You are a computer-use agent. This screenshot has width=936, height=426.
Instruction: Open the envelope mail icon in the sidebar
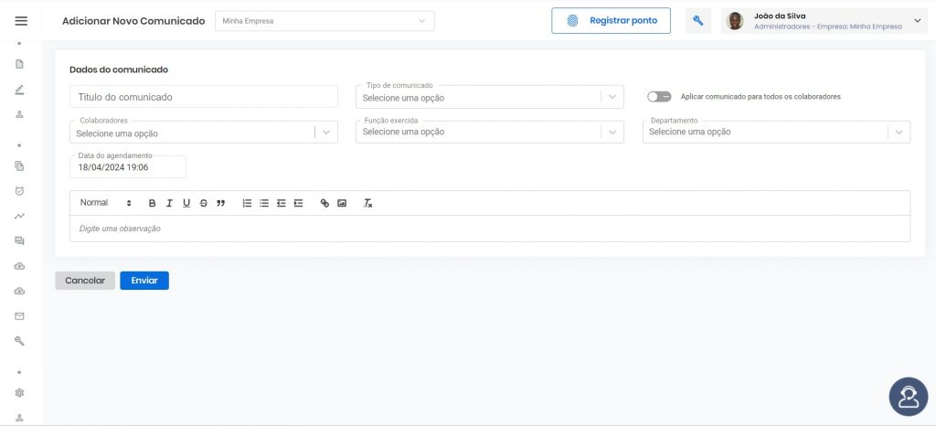point(19,316)
